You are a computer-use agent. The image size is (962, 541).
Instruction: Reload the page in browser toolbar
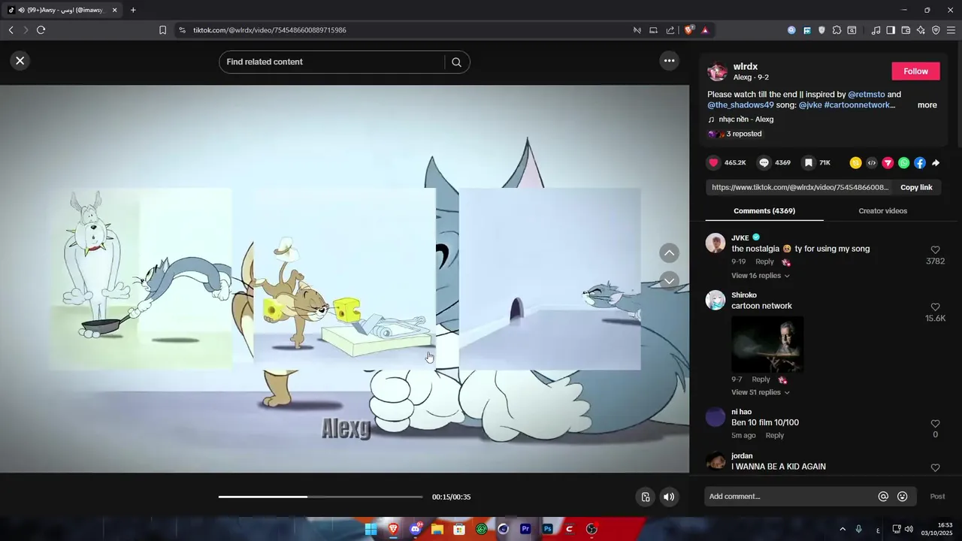(41, 30)
